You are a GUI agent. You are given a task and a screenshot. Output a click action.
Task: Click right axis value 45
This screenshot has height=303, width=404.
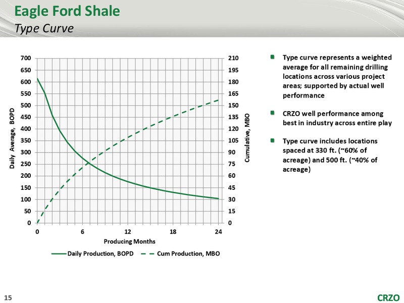click(x=232, y=188)
